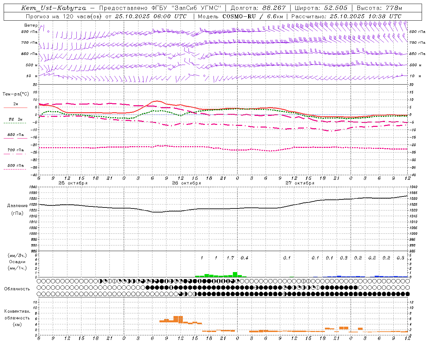Viewport: 427px width, 341px height.
Task: Click the dotted pink line sample under 500 гПа legend
Action: point(15,169)
